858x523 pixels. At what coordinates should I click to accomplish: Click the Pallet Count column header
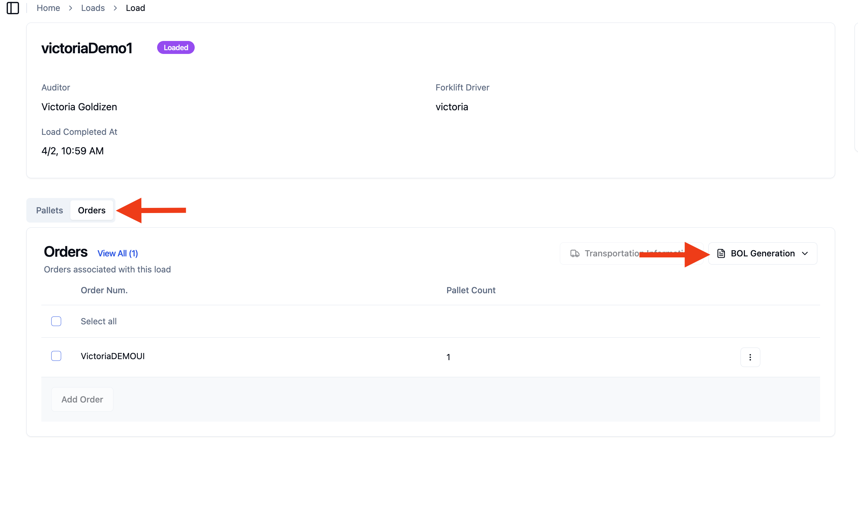[x=471, y=290]
